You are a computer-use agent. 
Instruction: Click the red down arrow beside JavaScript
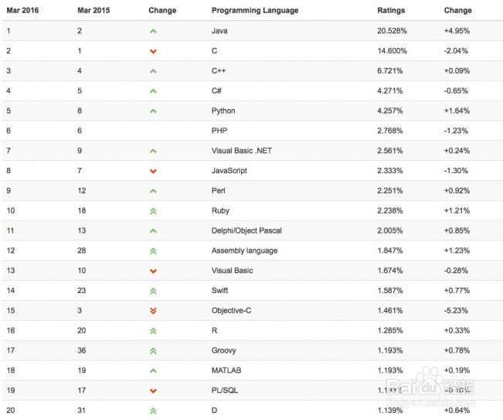click(153, 171)
